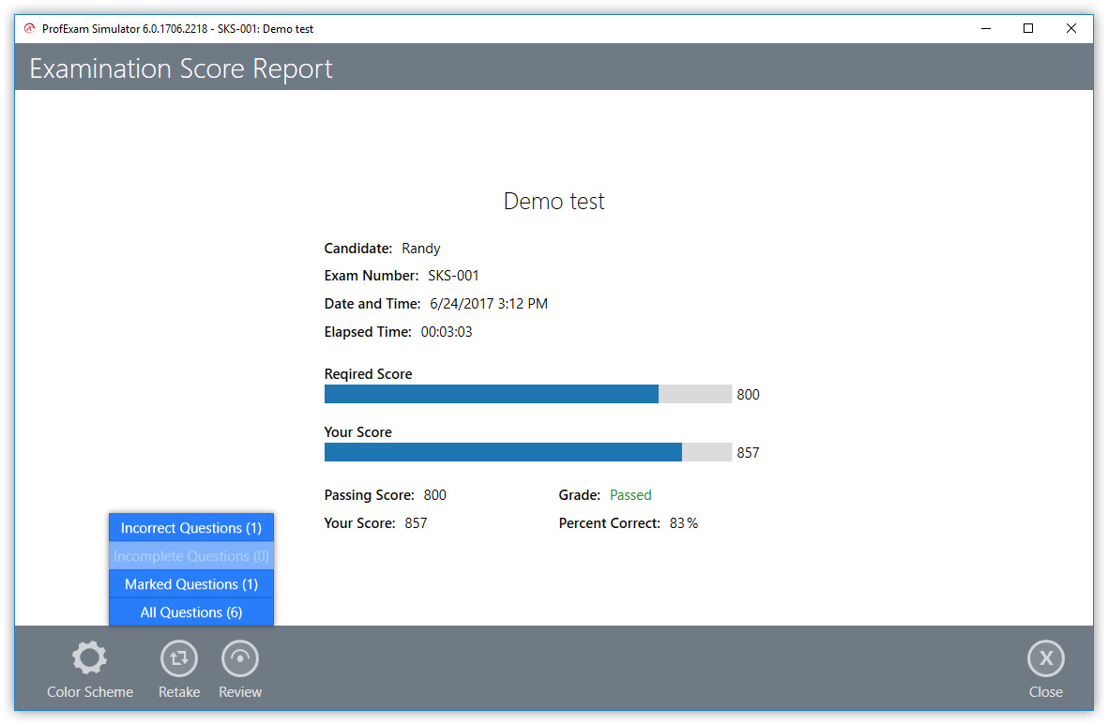
Task: Click the ProfExam app icon in title bar
Action: [29, 29]
